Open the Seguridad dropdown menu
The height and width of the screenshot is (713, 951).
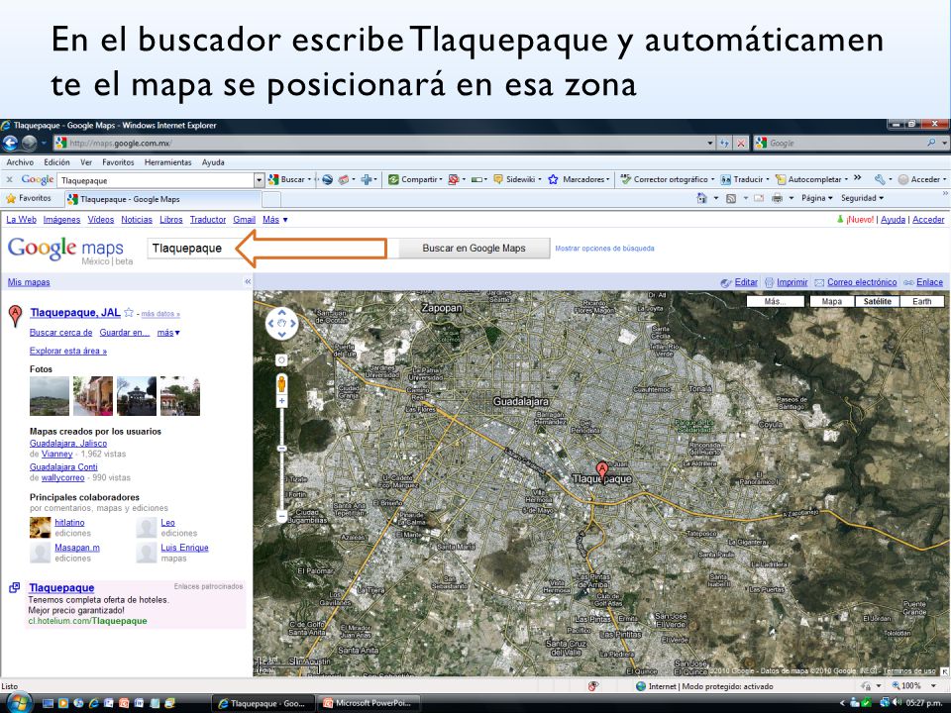pos(862,198)
